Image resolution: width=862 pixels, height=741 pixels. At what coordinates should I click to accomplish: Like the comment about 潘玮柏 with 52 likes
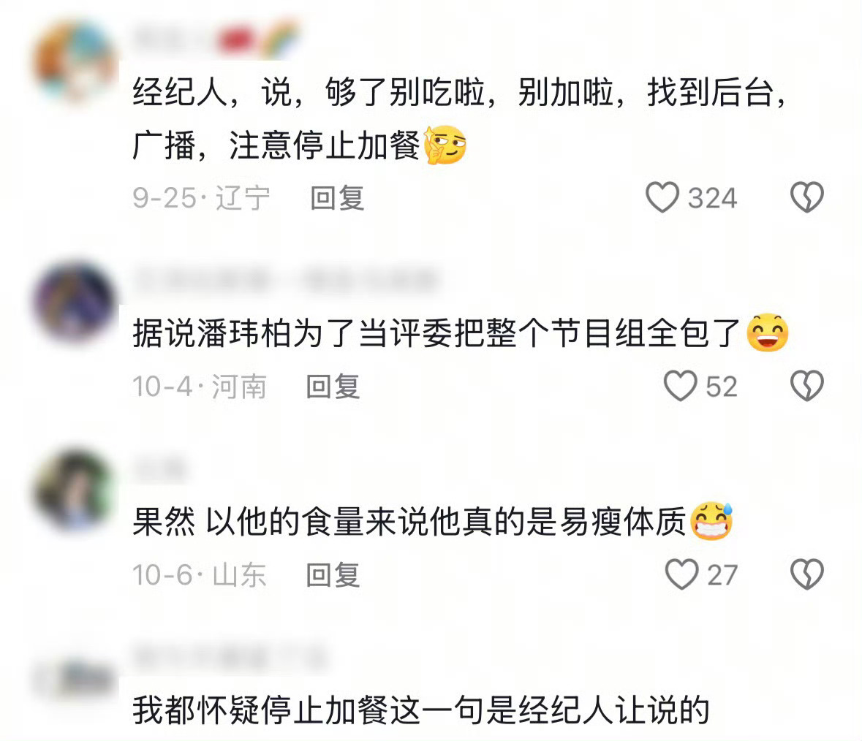click(681, 386)
